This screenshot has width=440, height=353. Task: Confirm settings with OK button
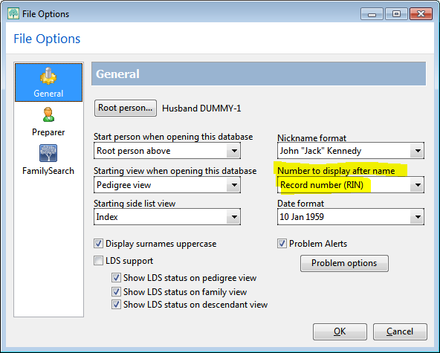(x=340, y=331)
